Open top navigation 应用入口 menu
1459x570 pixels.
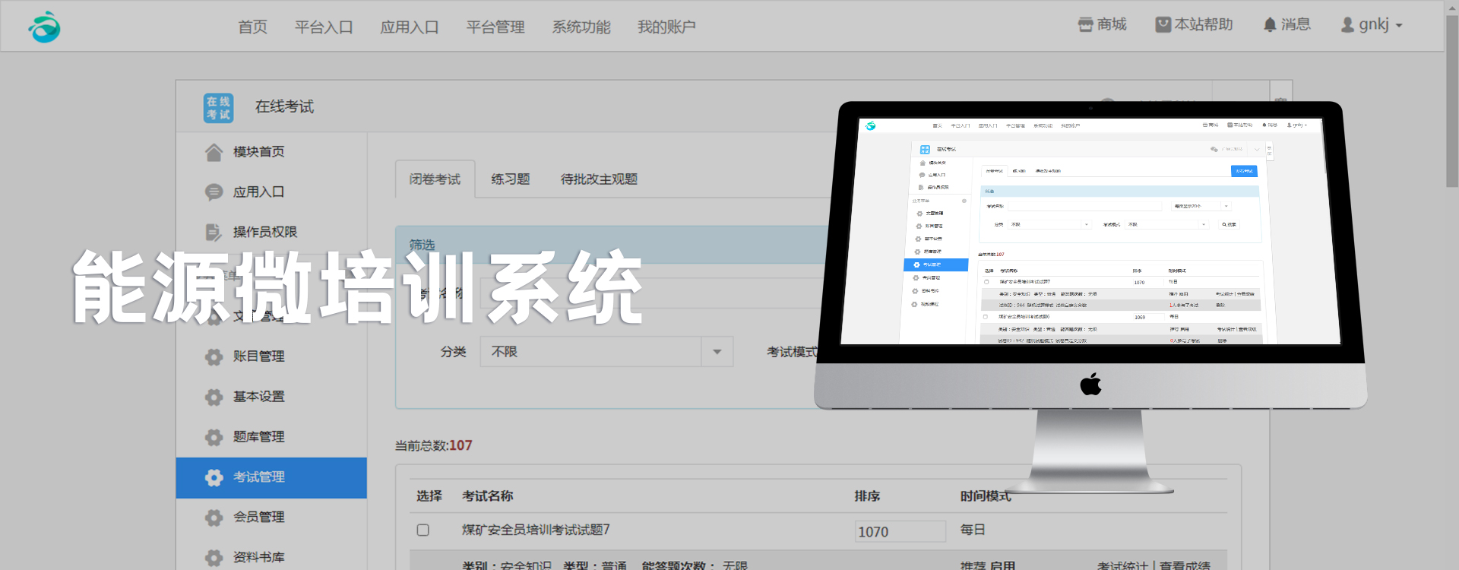pos(410,27)
